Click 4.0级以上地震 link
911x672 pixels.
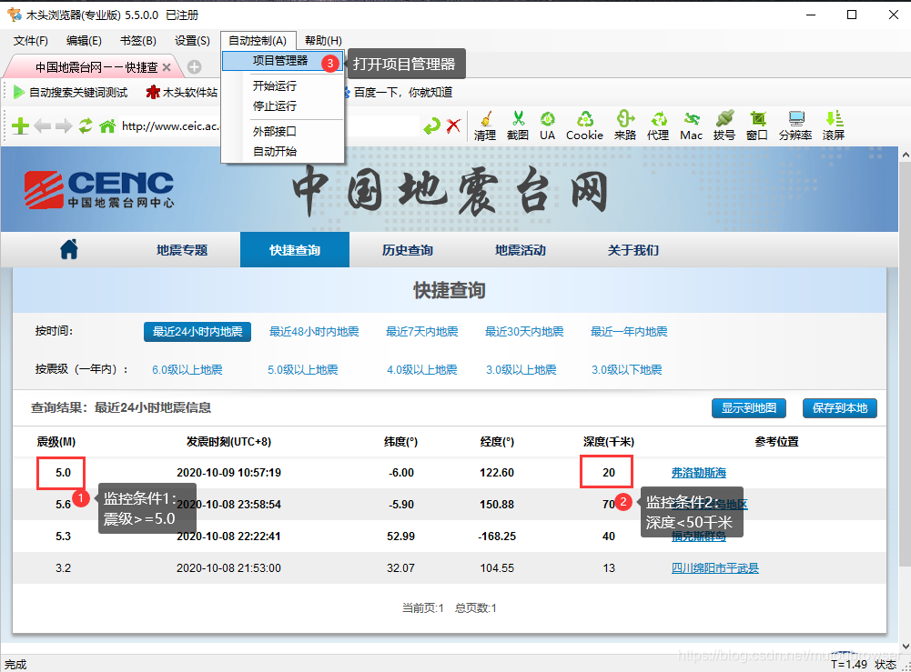pyautogui.click(x=421, y=370)
